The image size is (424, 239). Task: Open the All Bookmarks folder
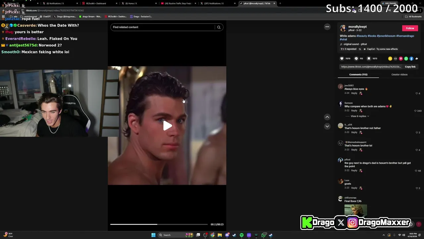tap(413, 17)
